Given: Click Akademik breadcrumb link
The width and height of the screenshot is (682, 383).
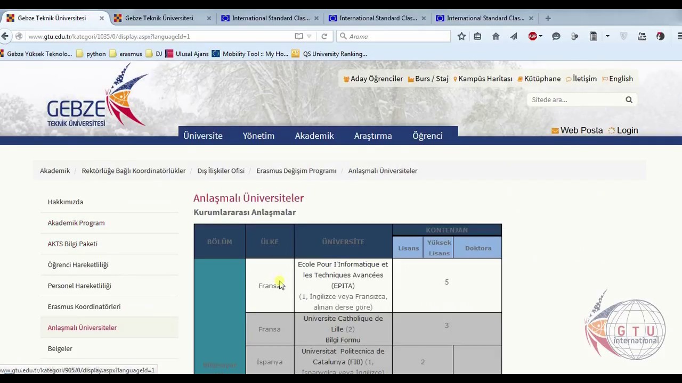Looking at the screenshot, I should pos(55,171).
